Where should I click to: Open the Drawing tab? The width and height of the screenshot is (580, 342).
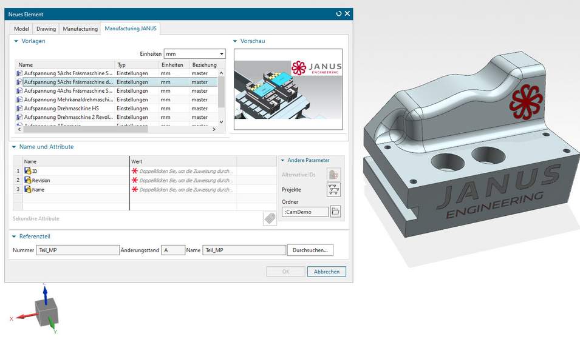tap(46, 29)
